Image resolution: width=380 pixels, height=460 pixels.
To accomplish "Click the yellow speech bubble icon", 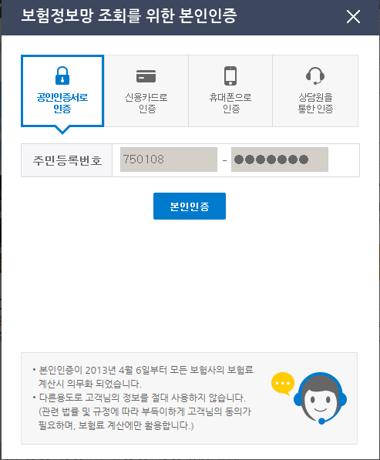I will (x=283, y=384).
